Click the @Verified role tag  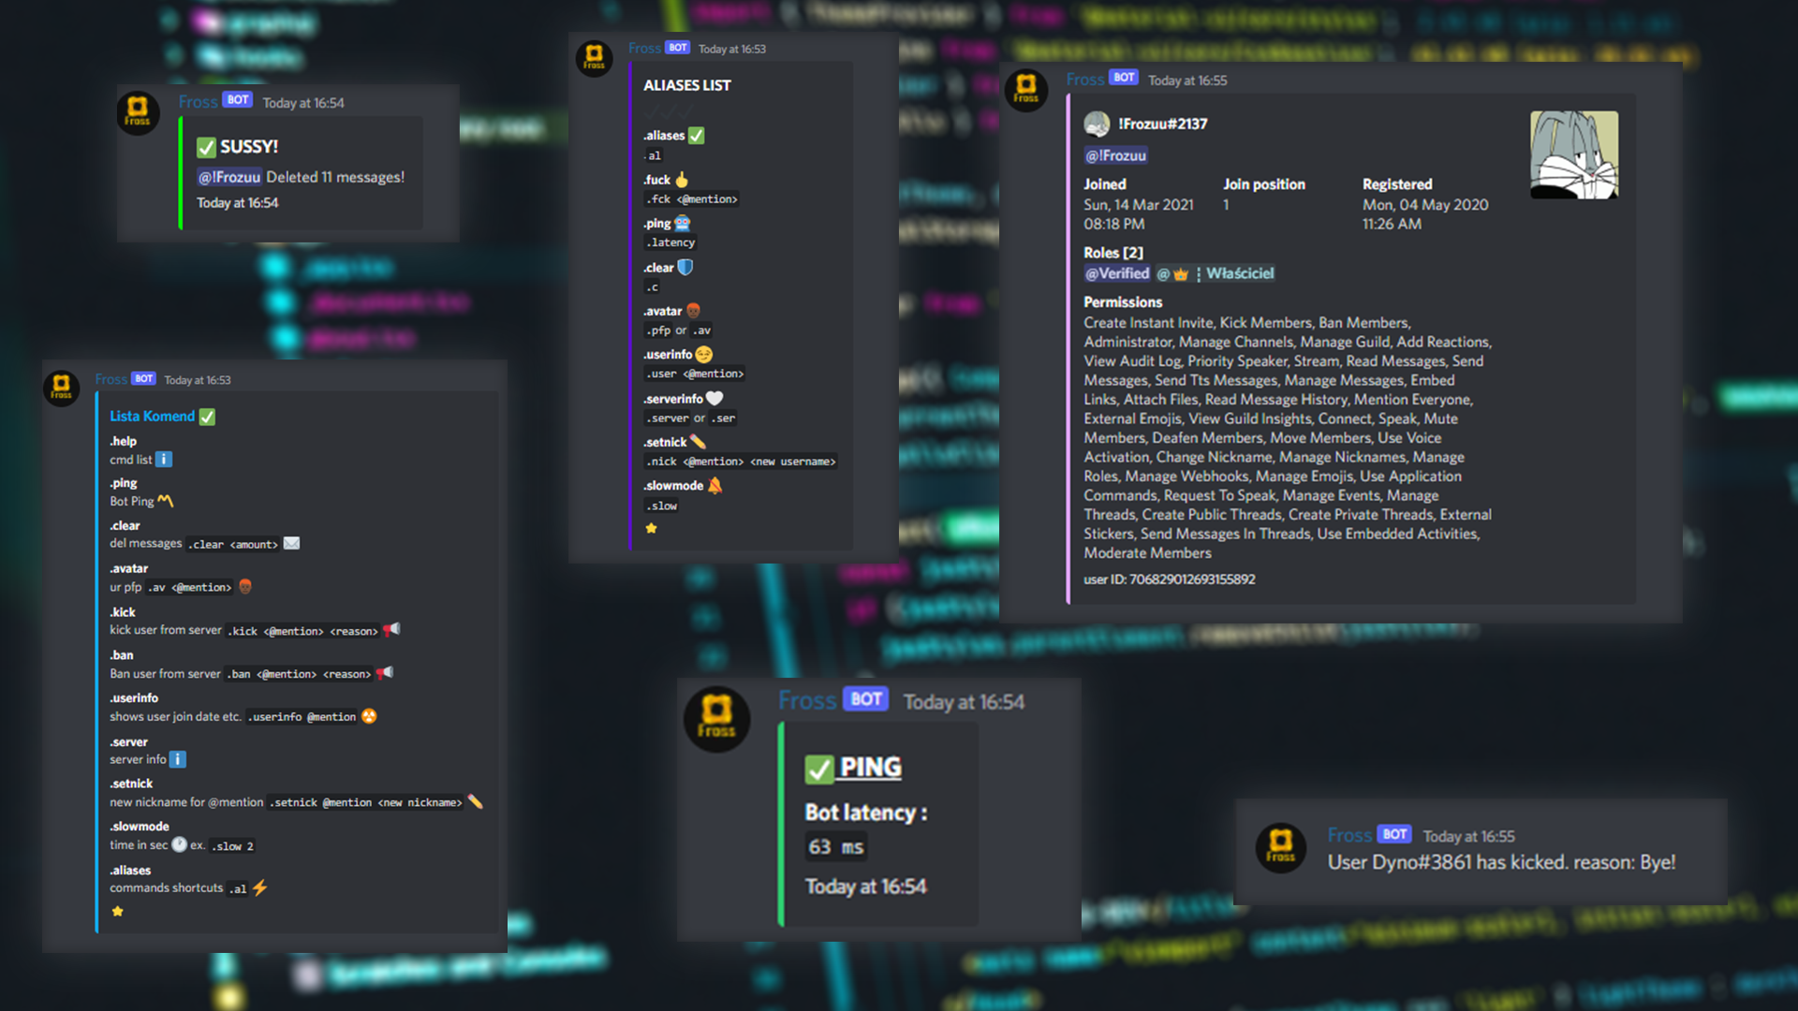click(x=1116, y=273)
